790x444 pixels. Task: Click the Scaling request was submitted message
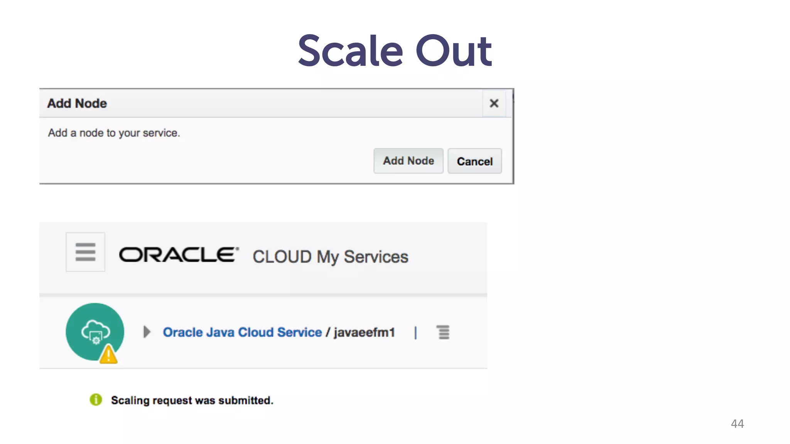click(x=192, y=400)
